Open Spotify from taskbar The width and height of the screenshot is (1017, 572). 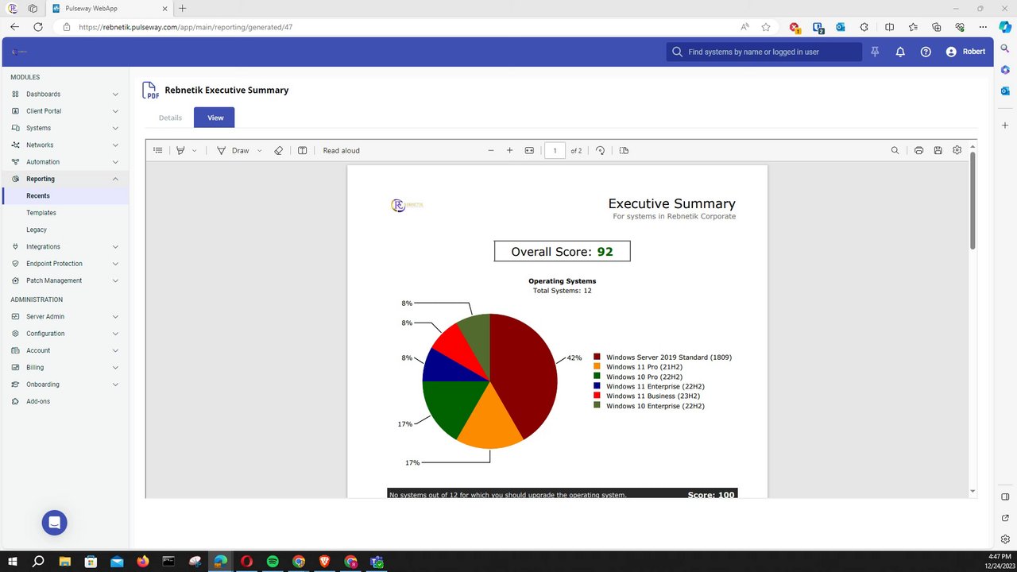tap(273, 562)
